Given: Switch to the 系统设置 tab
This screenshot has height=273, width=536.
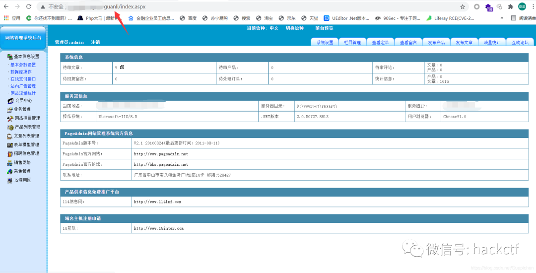Looking at the screenshot, I should (325, 42).
